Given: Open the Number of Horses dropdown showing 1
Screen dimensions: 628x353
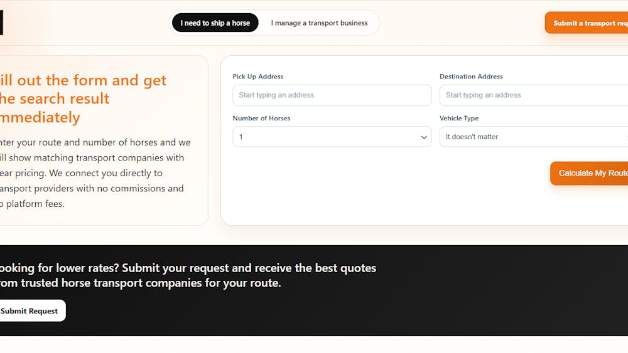Looking at the screenshot, I should 332,137.
